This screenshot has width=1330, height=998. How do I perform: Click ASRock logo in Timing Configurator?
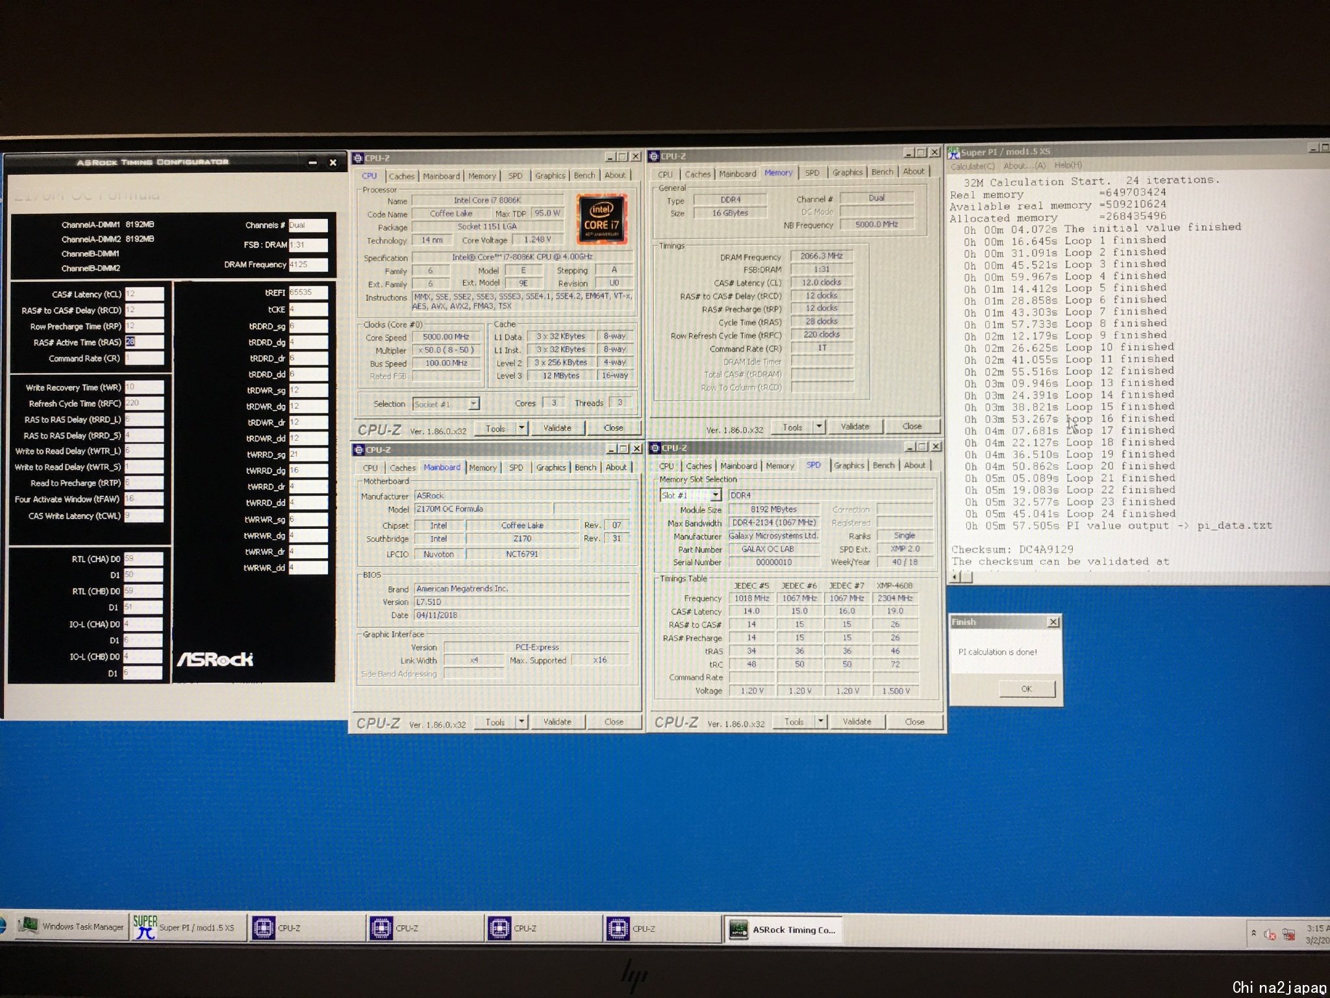[x=215, y=659]
